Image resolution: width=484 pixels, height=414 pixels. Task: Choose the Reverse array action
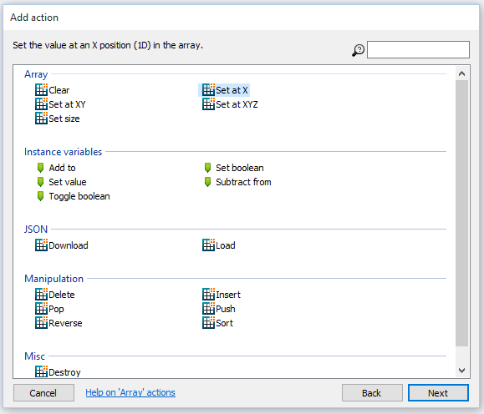[59, 323]
